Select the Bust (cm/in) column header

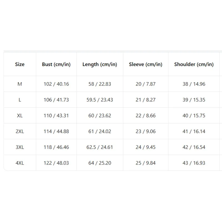56,64
